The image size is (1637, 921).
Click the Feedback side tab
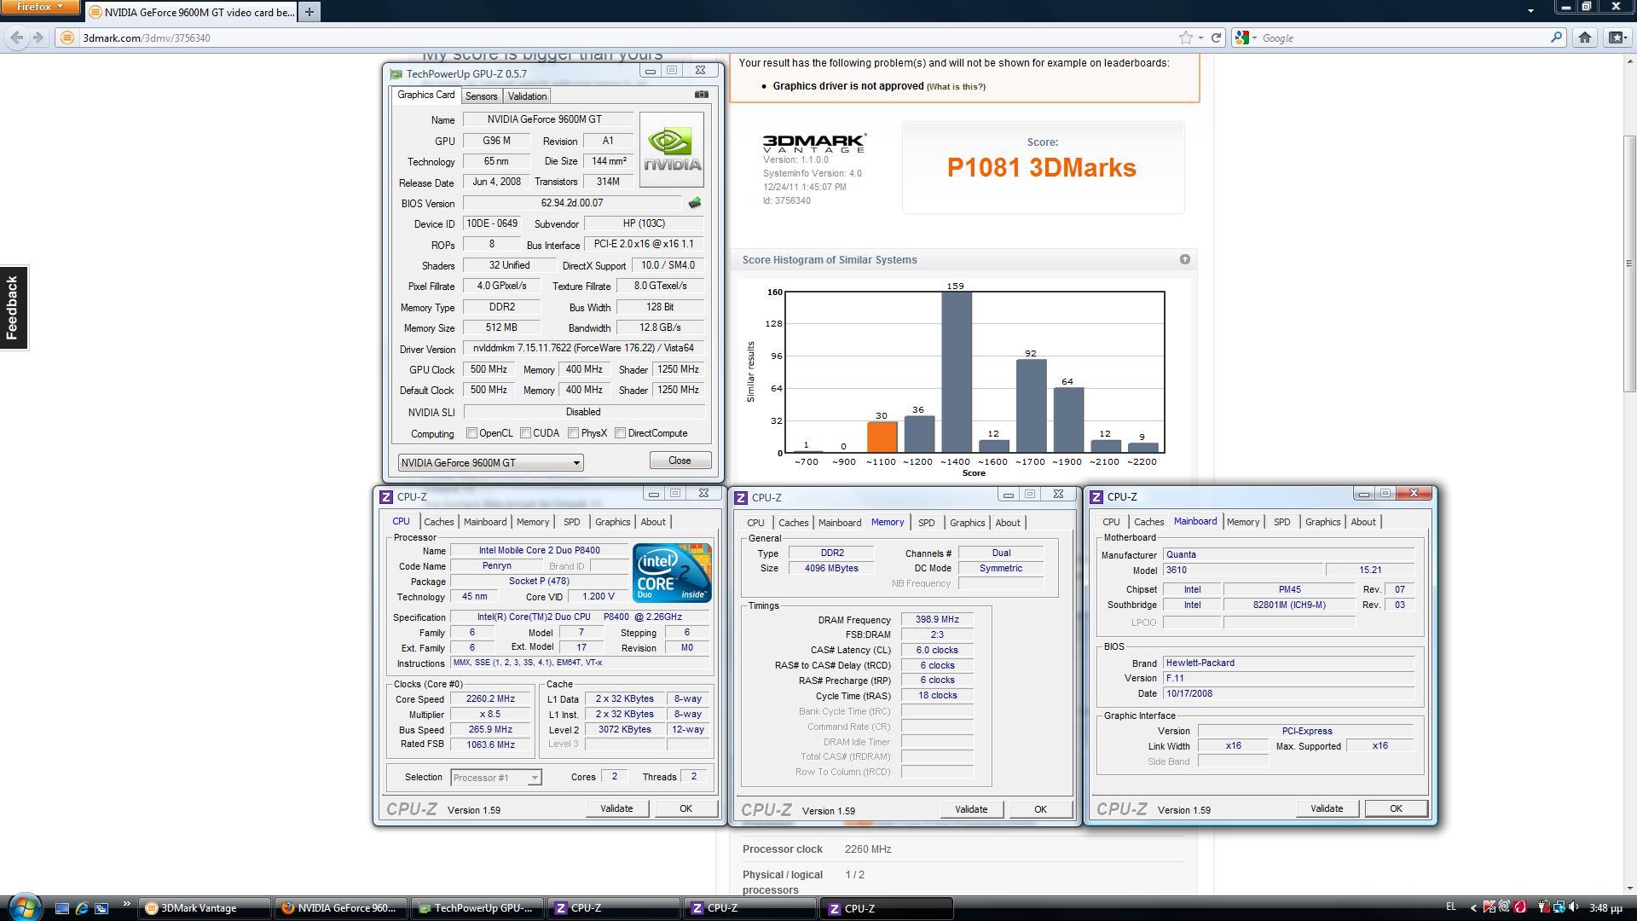[x=13, y=308]
